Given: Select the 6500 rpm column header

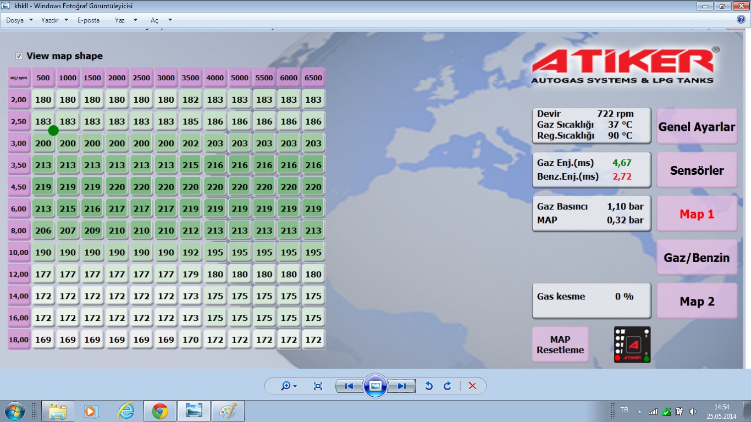Looking at the screenshot, I should [313, 77].
